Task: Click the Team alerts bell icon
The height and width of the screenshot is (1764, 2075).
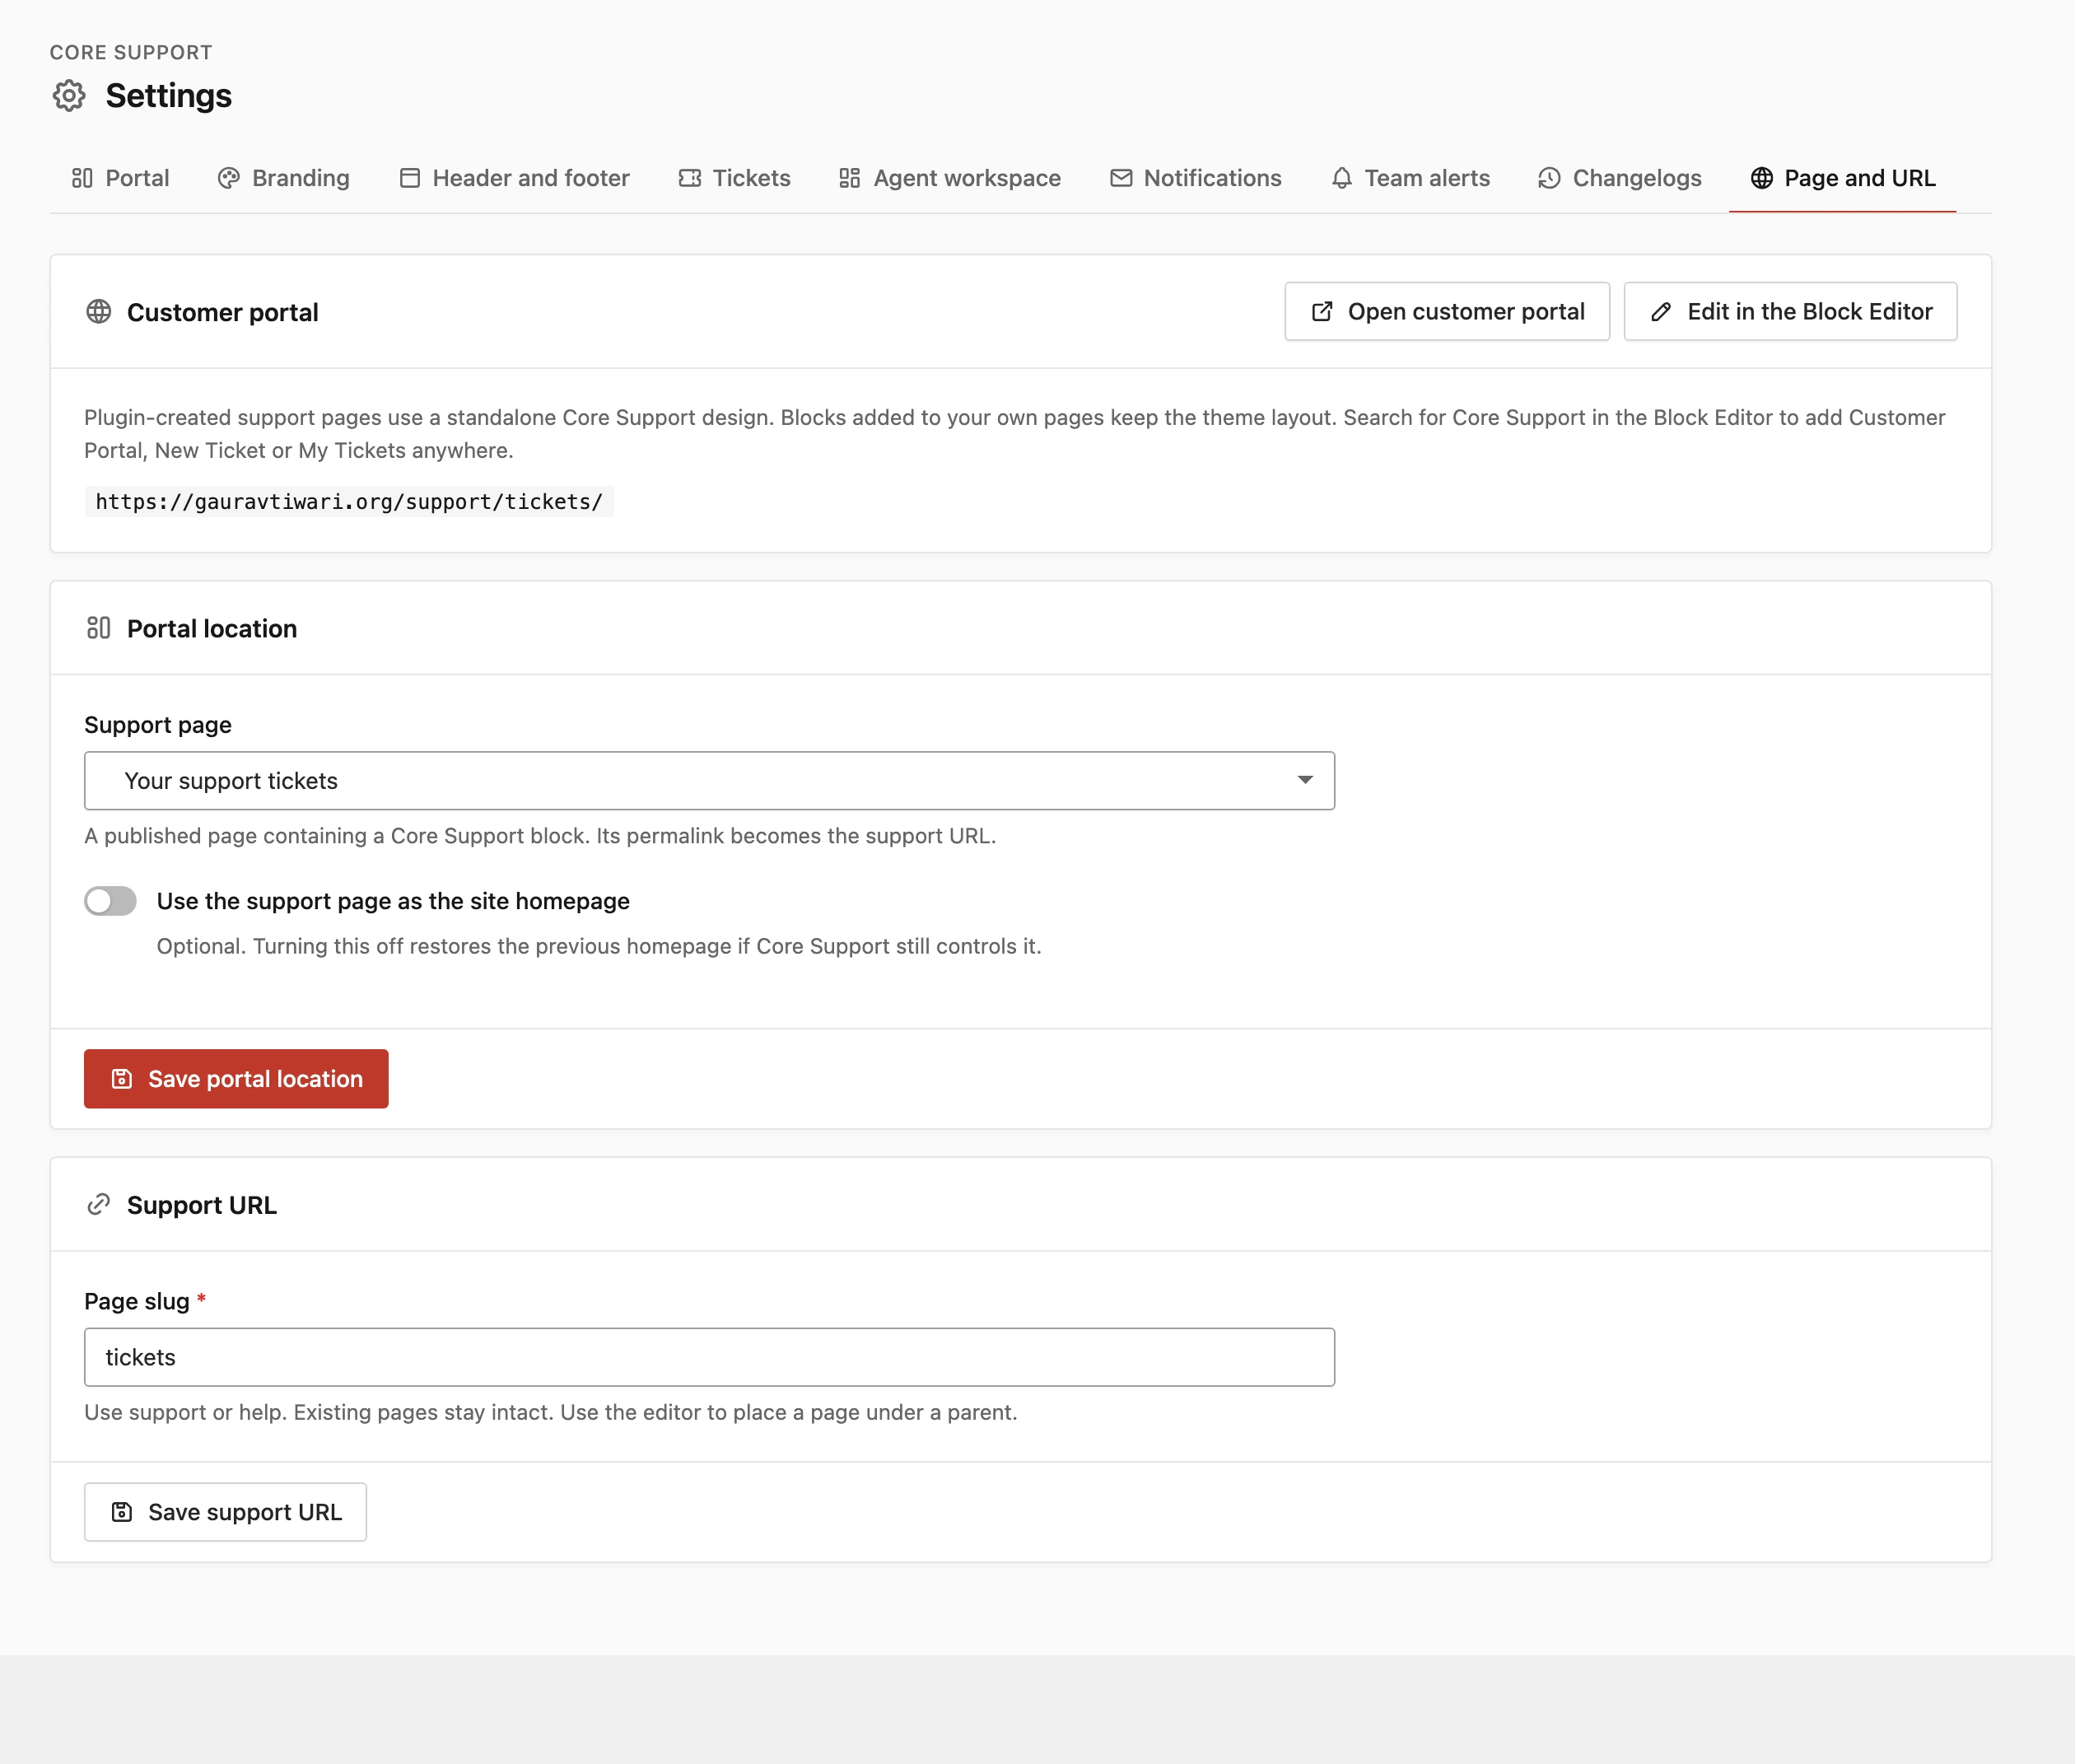Action: pyautogui.click(x=1342, y=178)
